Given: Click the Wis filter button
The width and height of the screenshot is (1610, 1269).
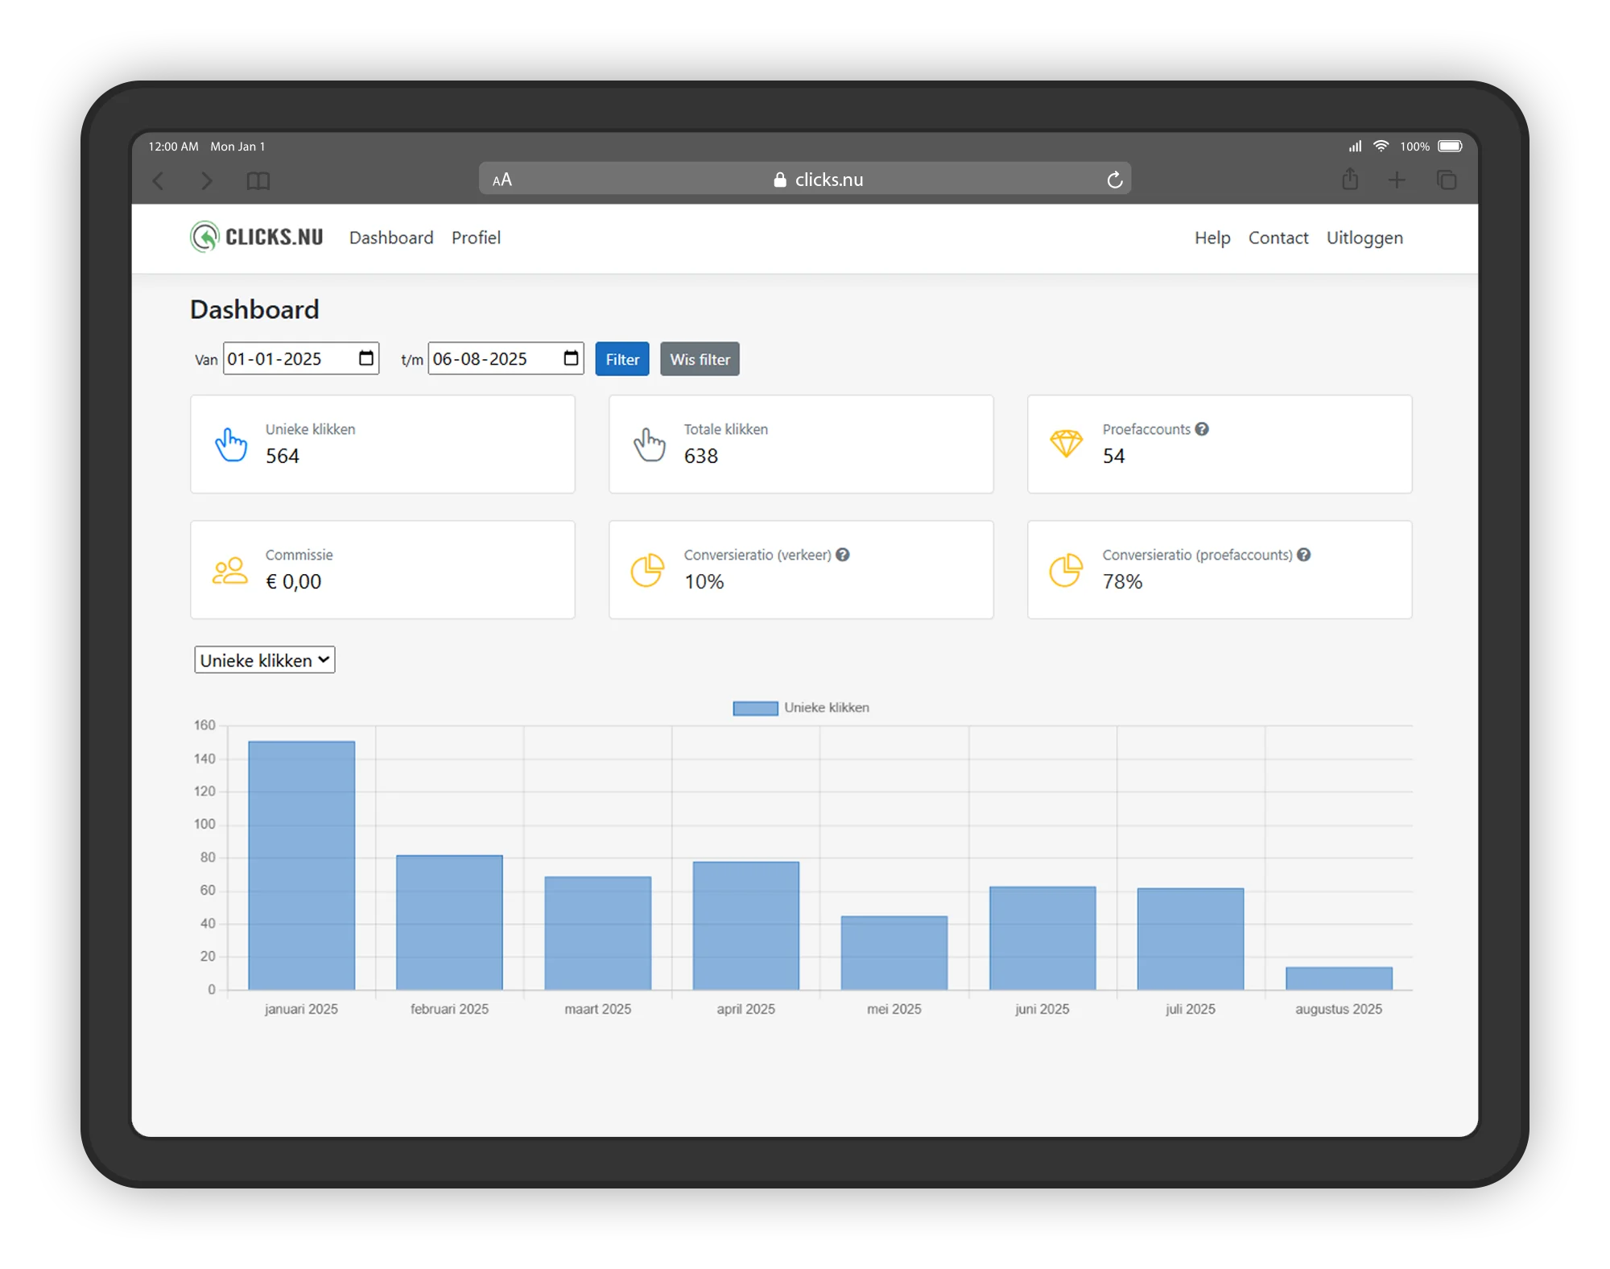Looking at the screenshot, I should click(x=700, y=359).
